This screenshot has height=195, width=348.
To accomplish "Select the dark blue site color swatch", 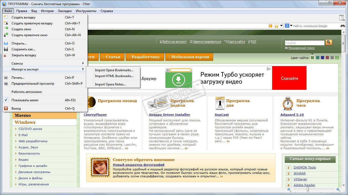I will click(x=323, y=58).
